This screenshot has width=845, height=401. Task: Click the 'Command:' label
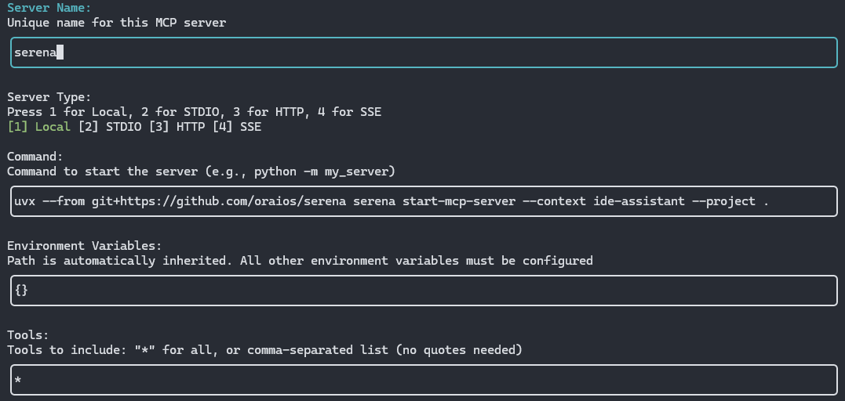click(x=35, y=157)
